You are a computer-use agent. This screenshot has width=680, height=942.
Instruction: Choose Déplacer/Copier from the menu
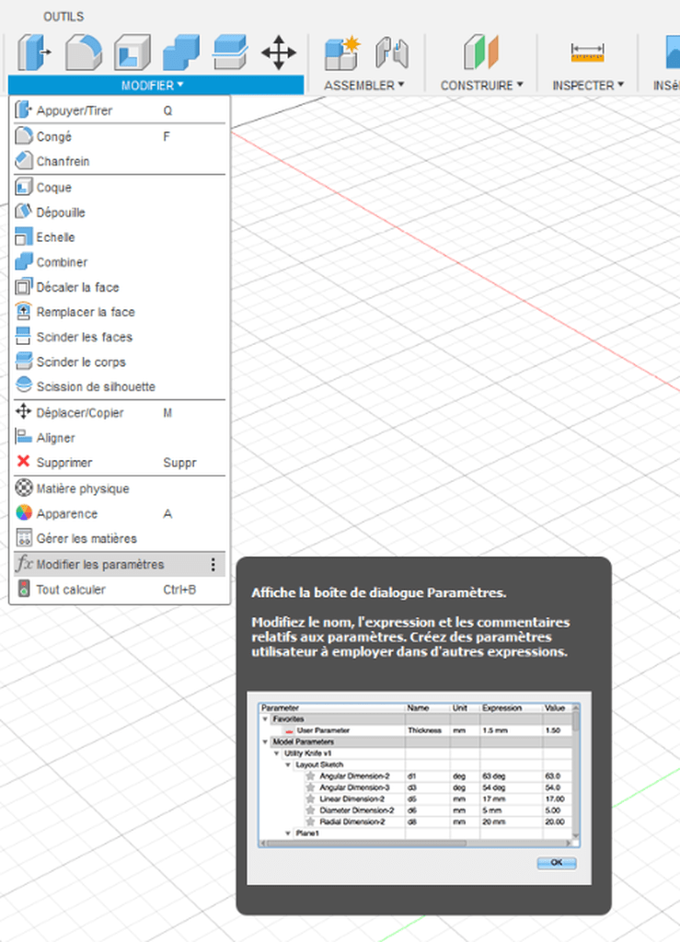pos(120,413)
